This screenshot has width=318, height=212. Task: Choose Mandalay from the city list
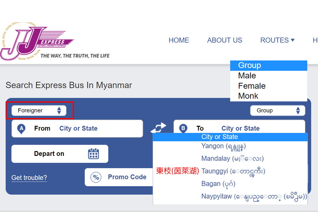pos(233,159)
